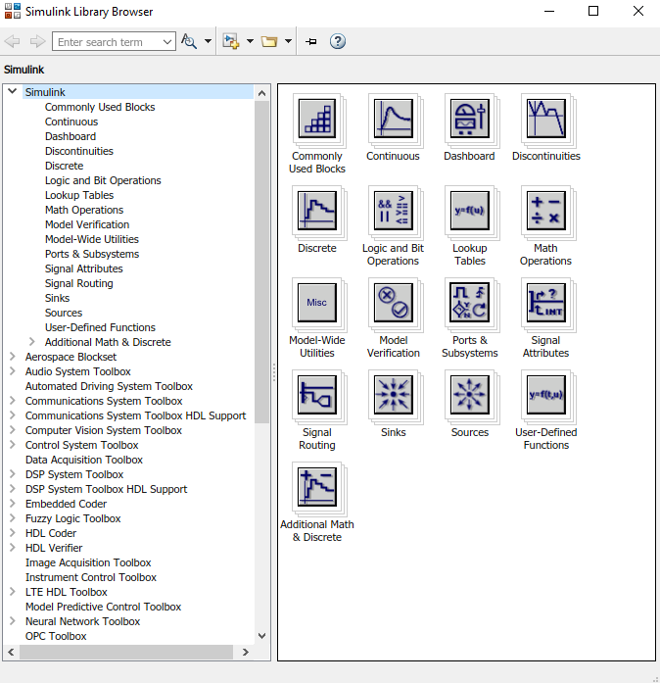
Task: Click the pin Library Browser icon
Action: [x=310, y=41]
